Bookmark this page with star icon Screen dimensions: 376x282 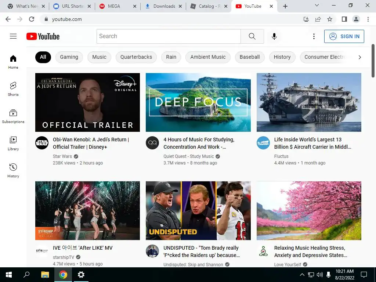coord(330,19)
